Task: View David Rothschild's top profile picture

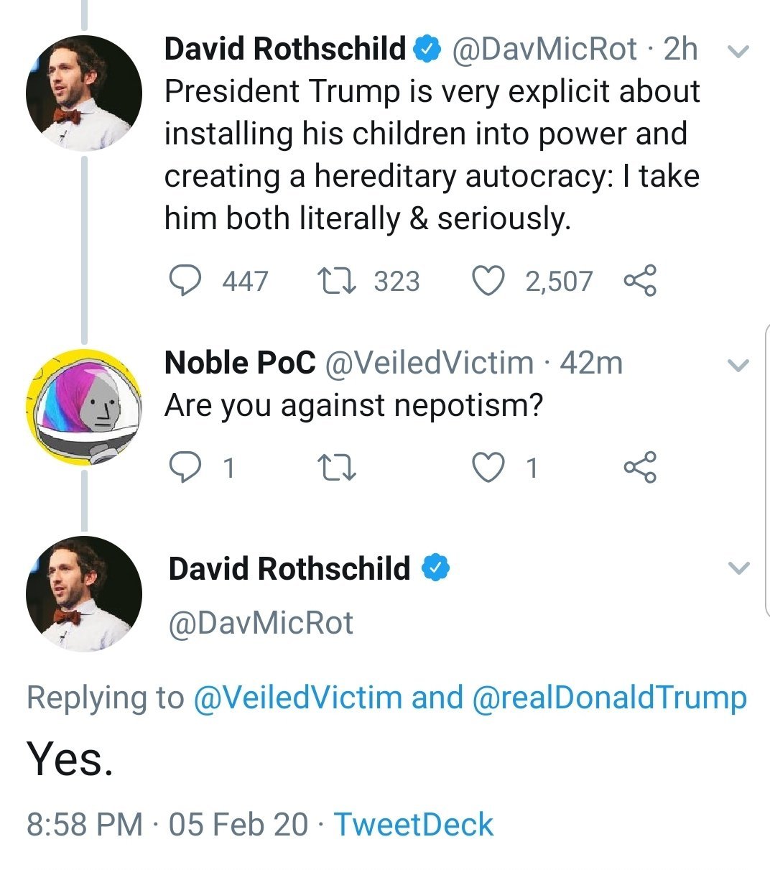Action: [83, 93]
